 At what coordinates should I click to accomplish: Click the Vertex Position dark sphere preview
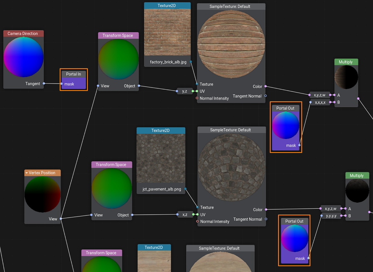tap(42, 194)
